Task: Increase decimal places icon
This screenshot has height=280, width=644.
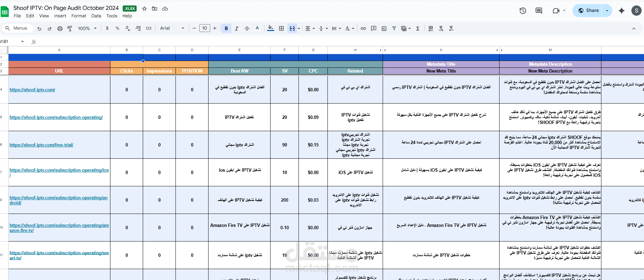Action: (138, 28)
